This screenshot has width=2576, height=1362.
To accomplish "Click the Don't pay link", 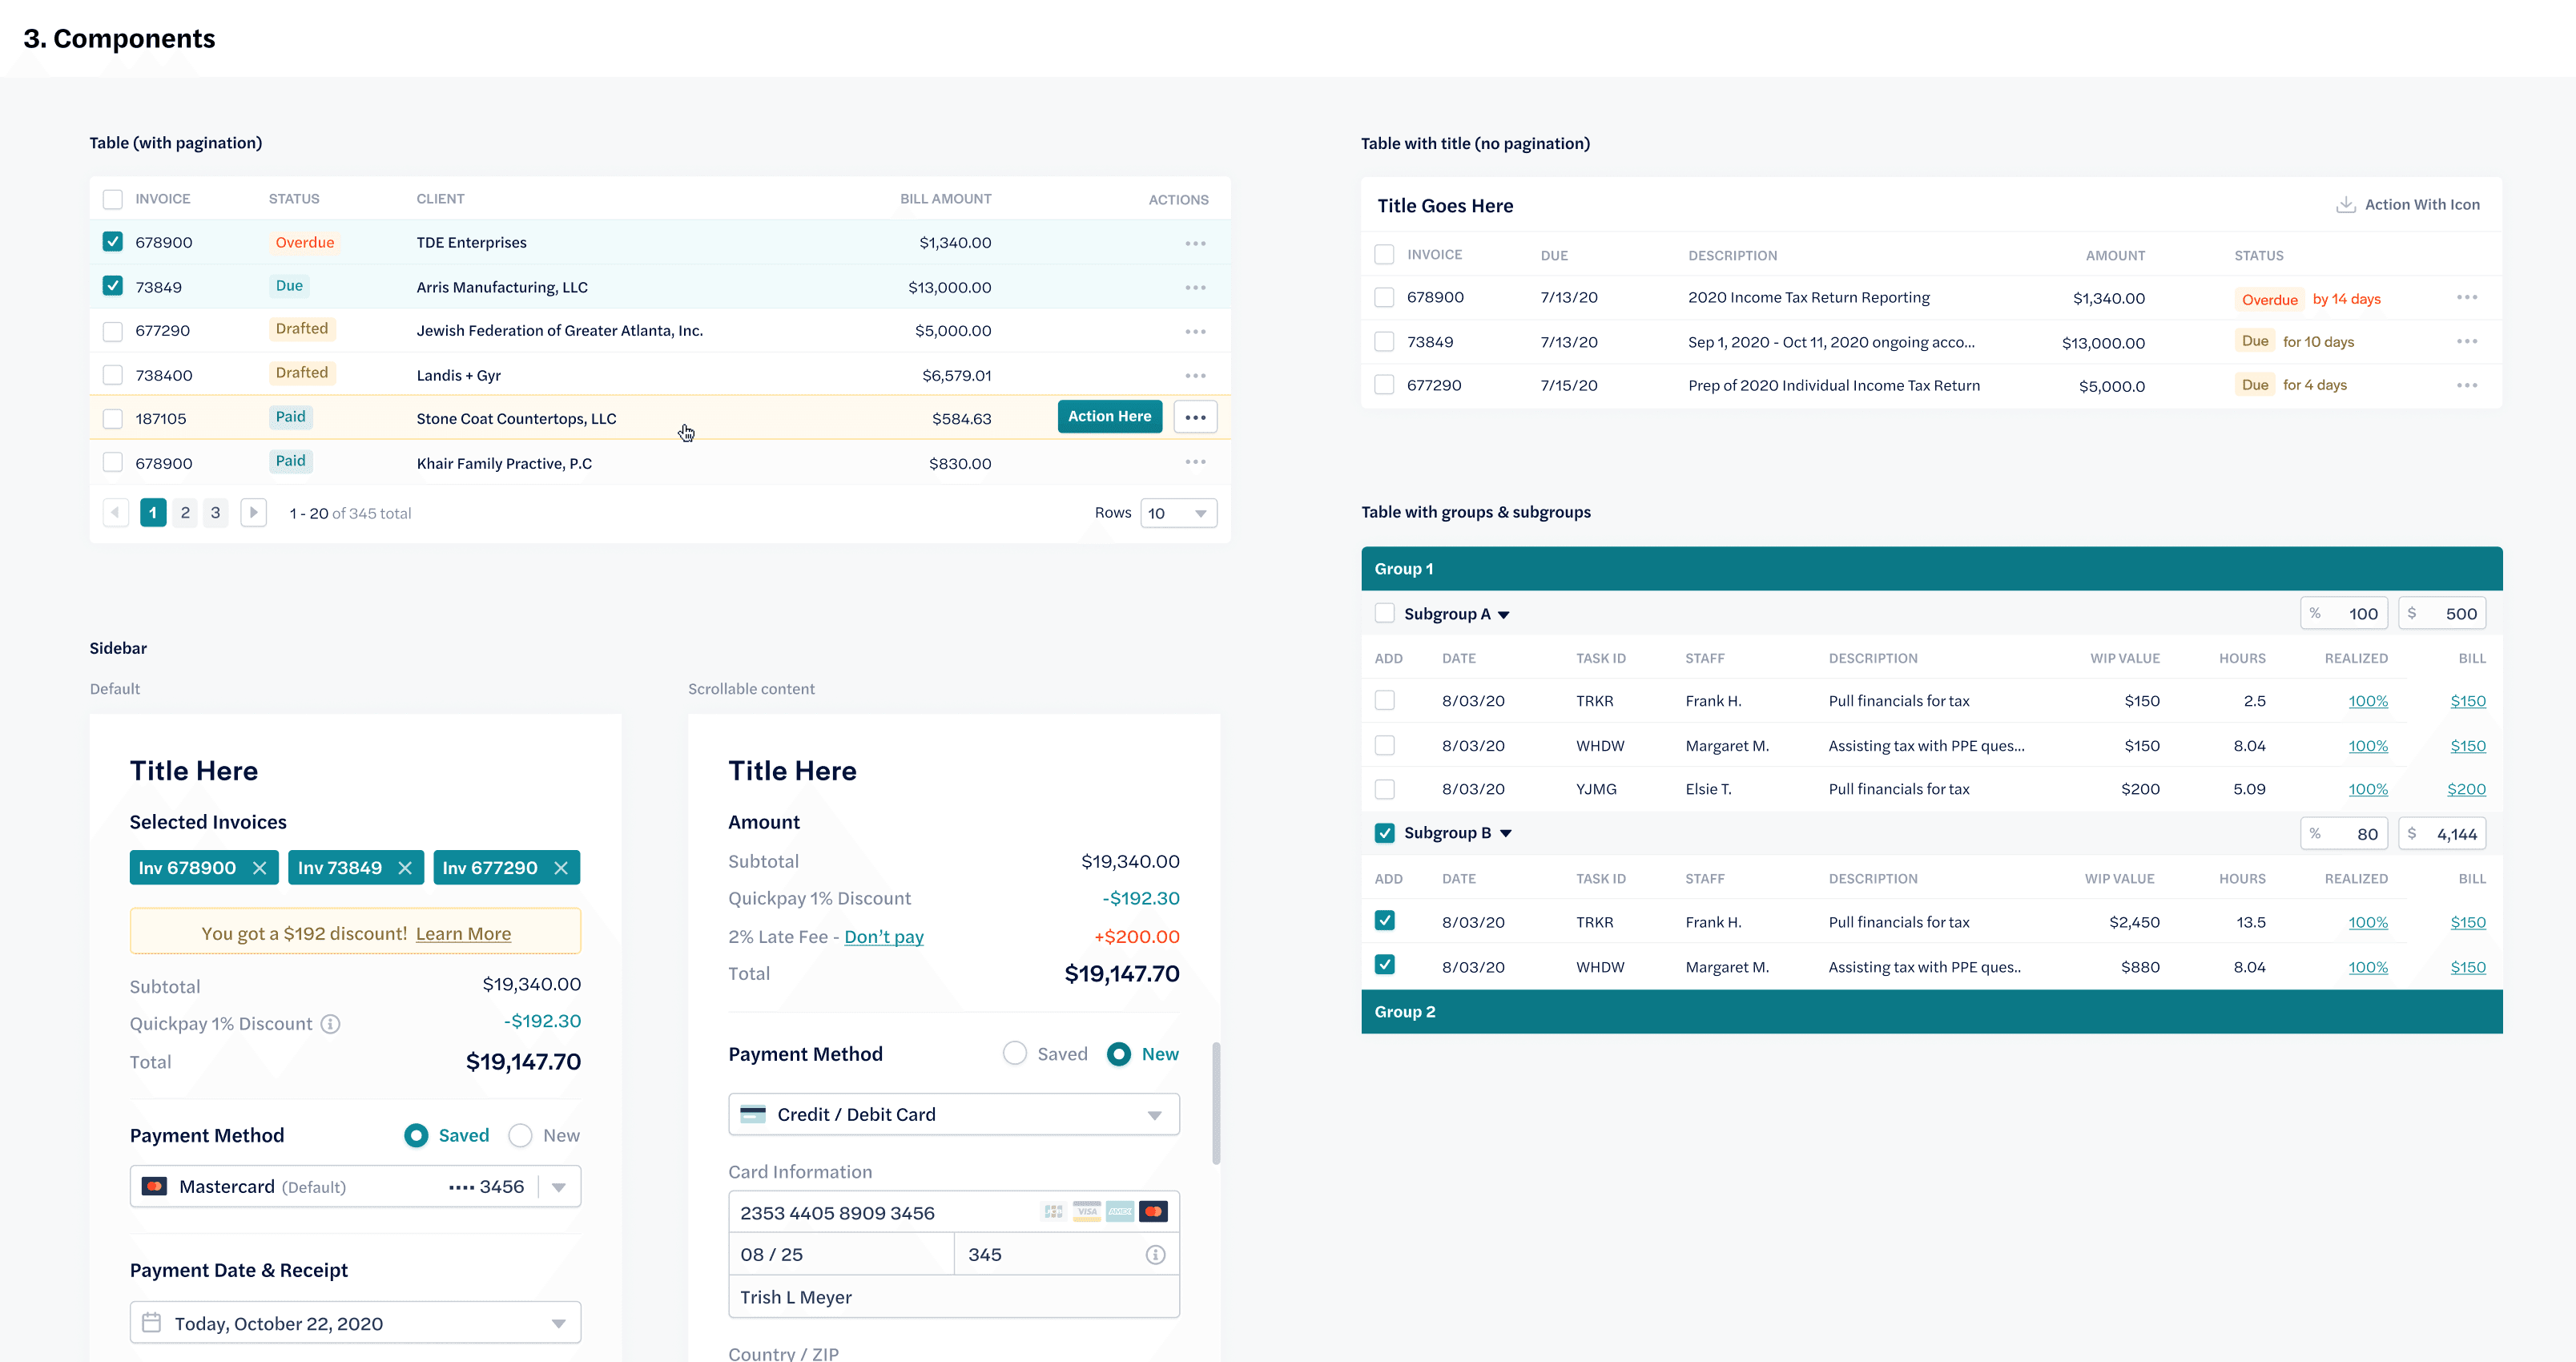I will [x=883, y=937].
